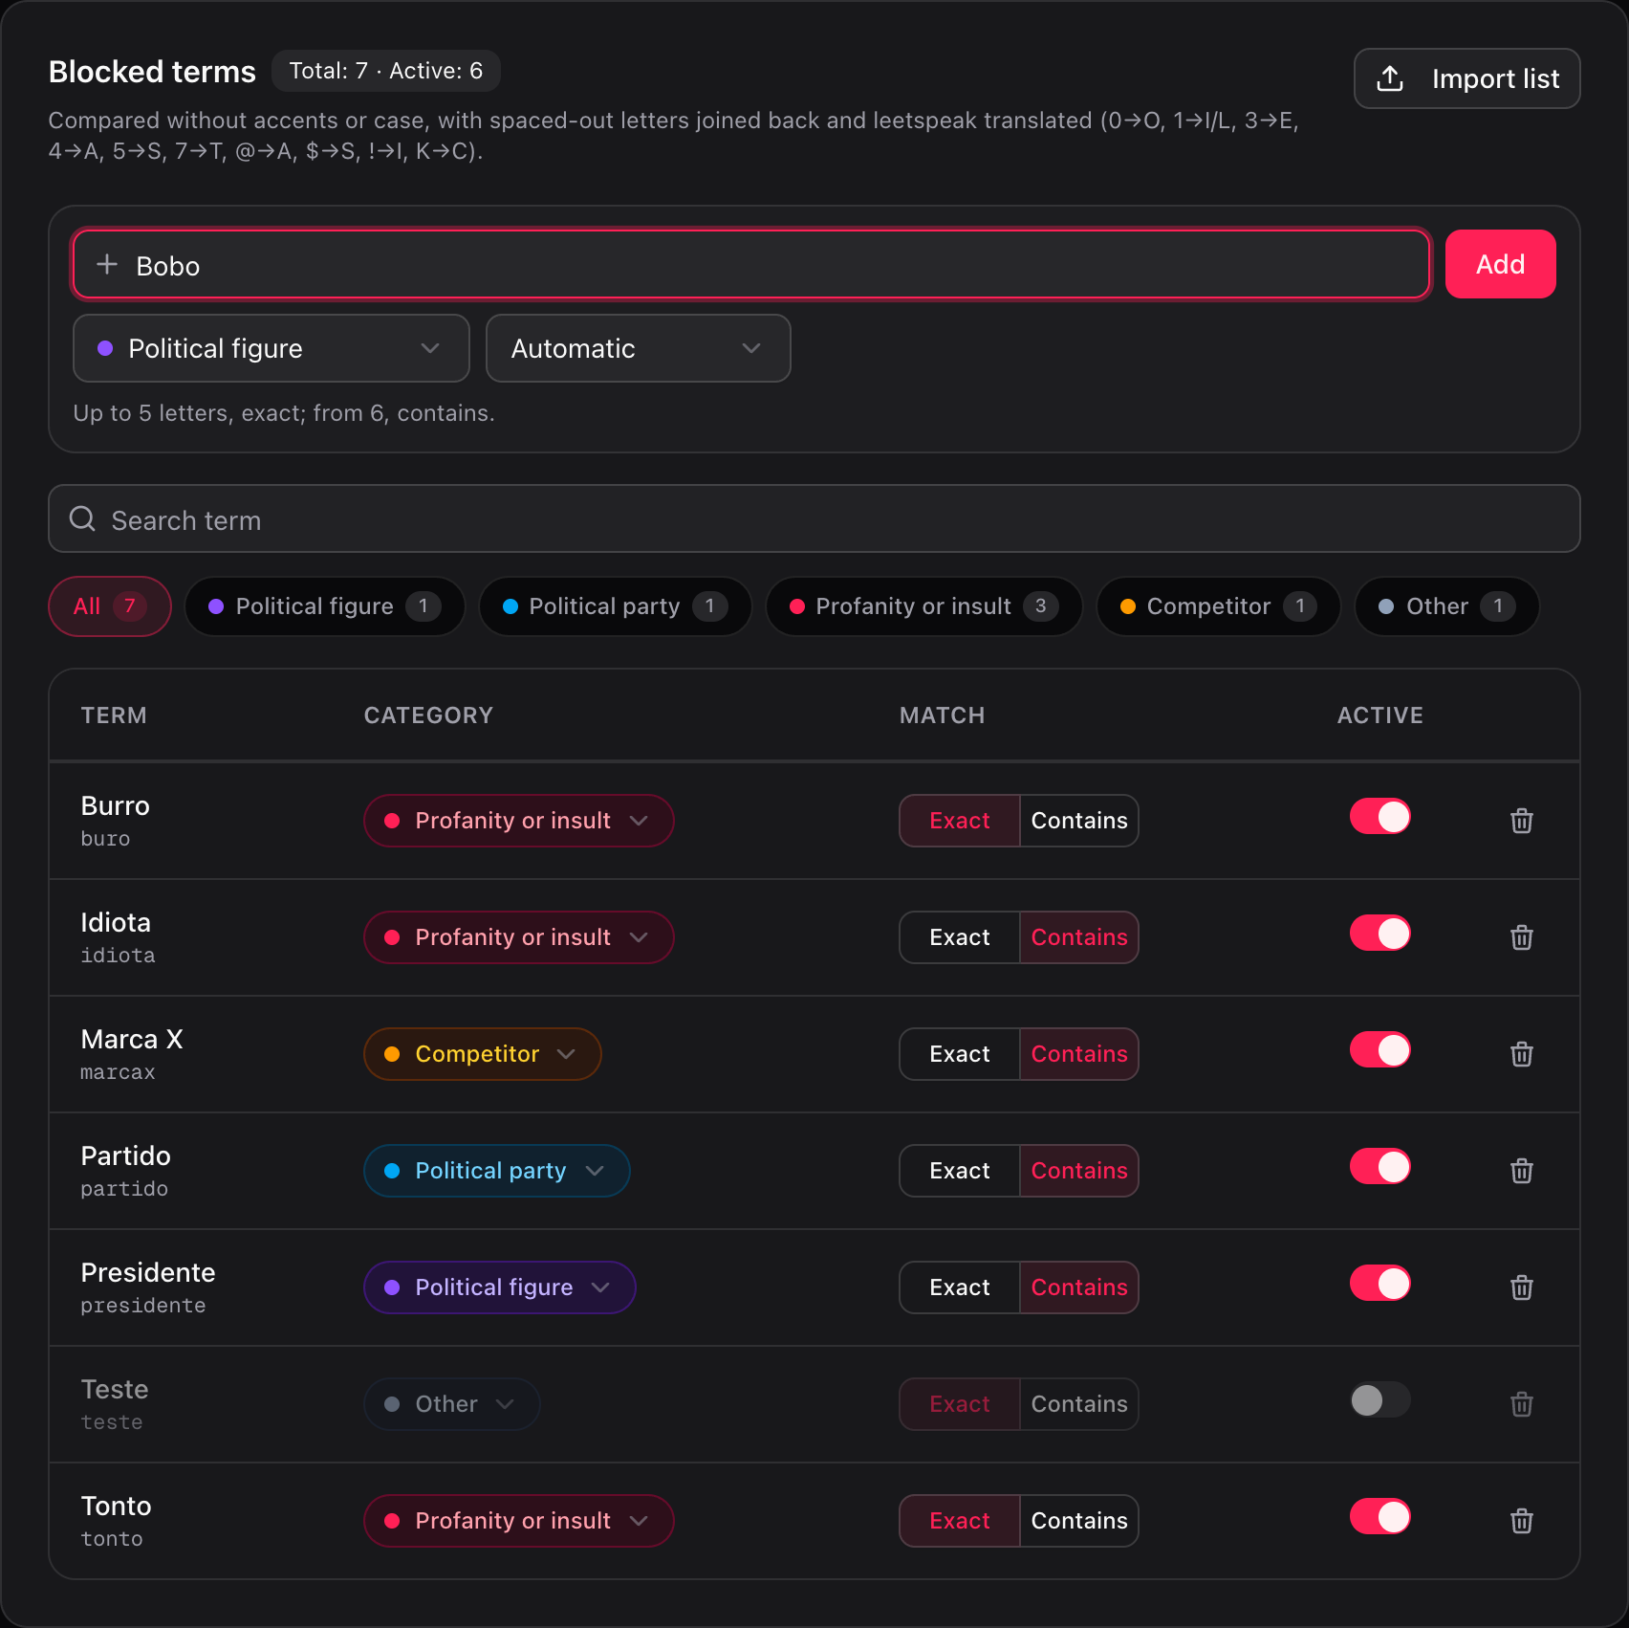1629x1628 pixels.
Task: Show only Profanity or insult terms chip
Action: tap(924, 606)
